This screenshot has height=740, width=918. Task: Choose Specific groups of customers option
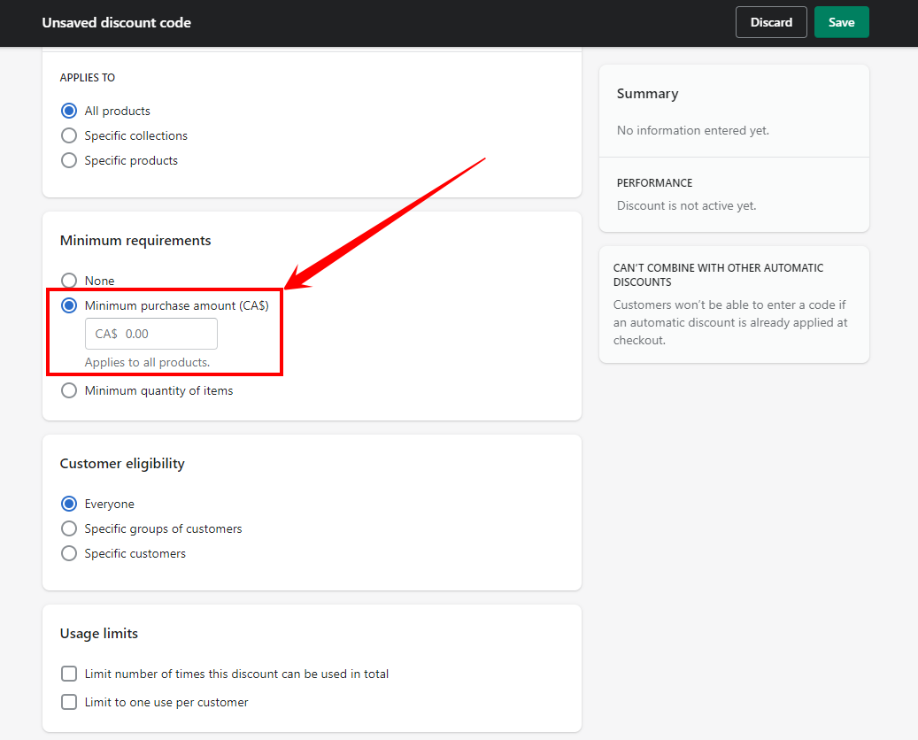click(69, 528)
